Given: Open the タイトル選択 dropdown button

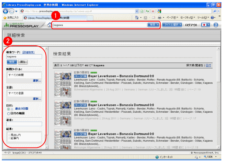Looking at the screenshot, I should pyautogui.click(x=172, y=25).
